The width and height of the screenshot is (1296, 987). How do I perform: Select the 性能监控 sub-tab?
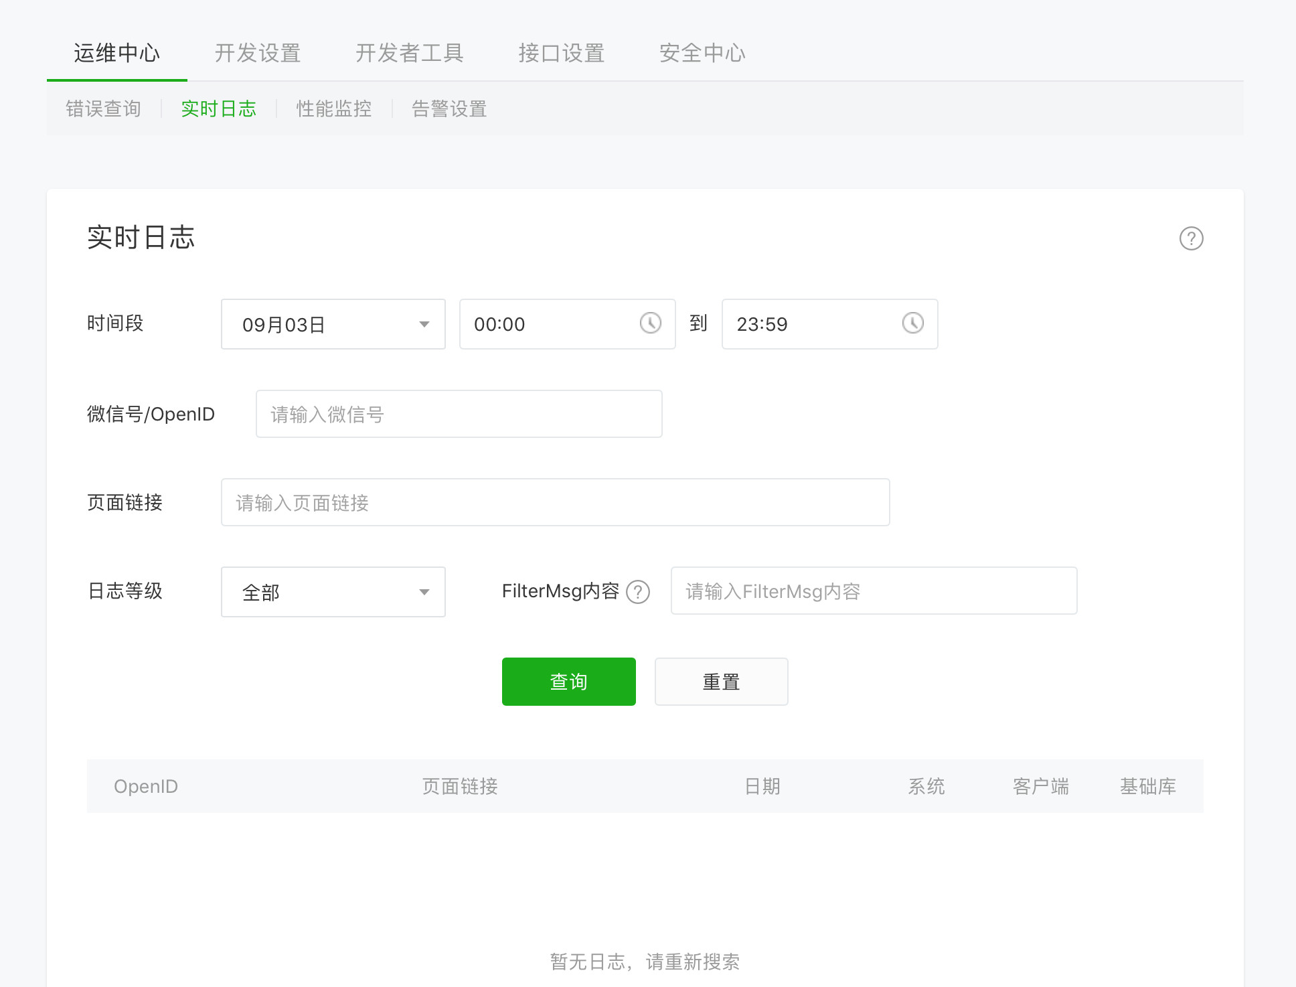[333, 108]
